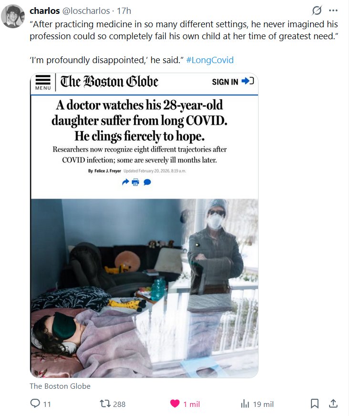Open charlos profile avatar
This screenshot has width=353, height=416.
13,16
